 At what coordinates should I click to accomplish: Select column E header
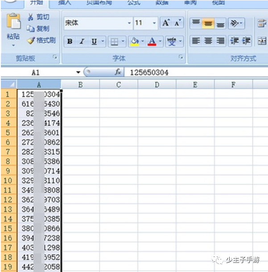[195, 84]
